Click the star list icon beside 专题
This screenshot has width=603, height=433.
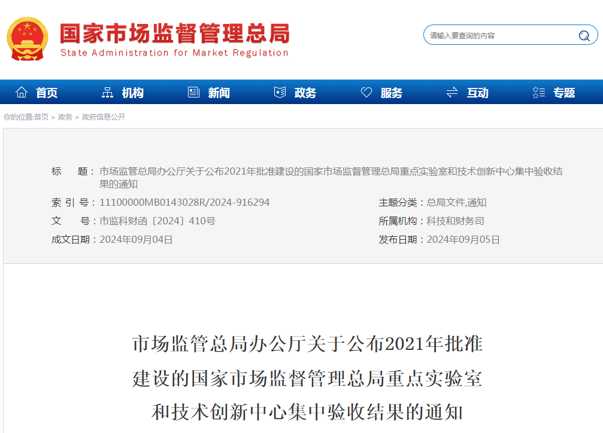pyautogui.click(x=539, y=92)
